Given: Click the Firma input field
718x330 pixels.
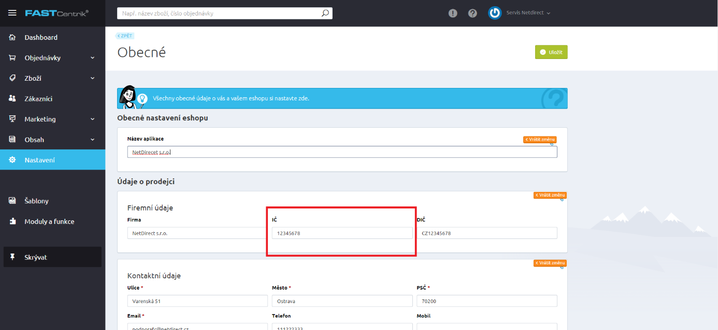Looking at the screenshot, I should tap(197, 233).
